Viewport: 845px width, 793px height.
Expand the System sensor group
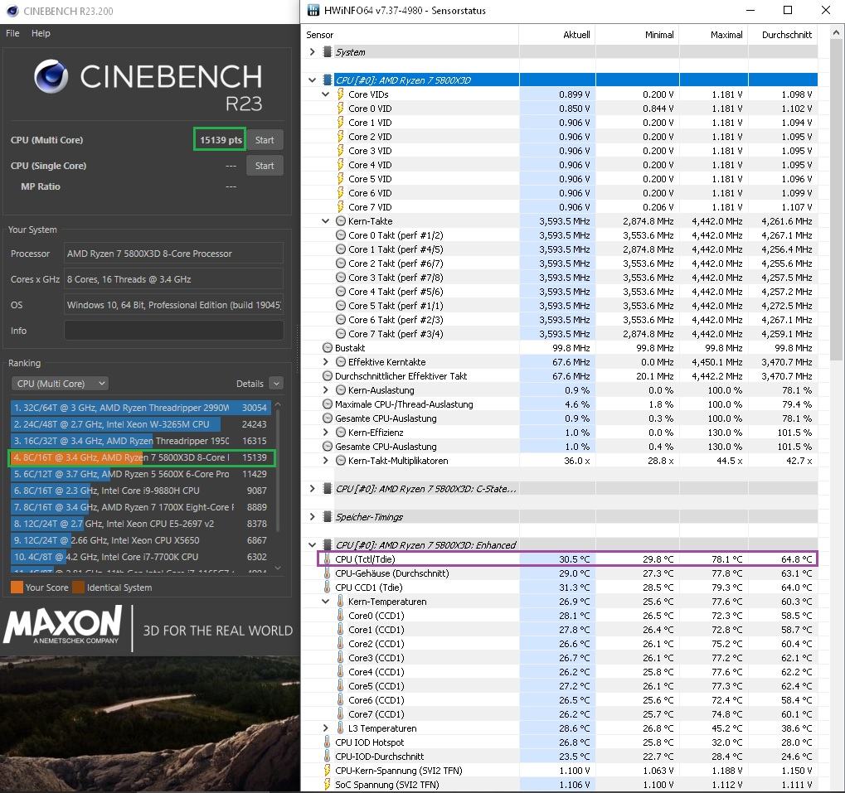point(312,51)
